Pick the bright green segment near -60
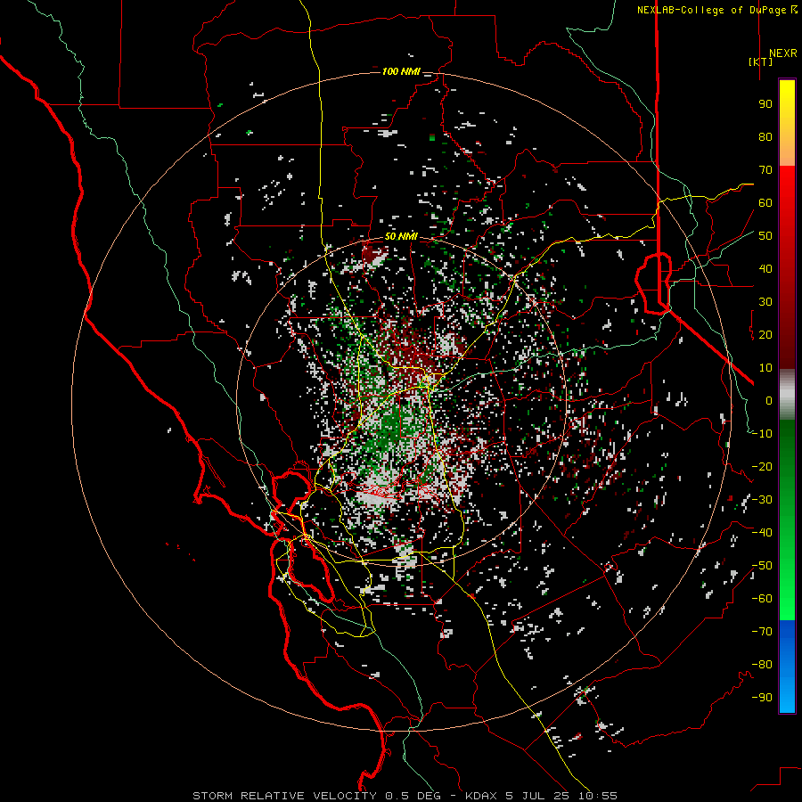 [787, 603]
